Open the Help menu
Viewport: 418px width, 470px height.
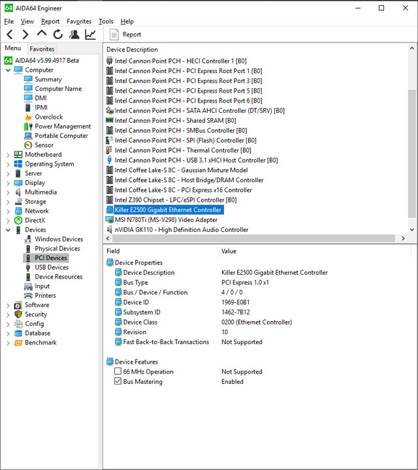coord(127,22)
